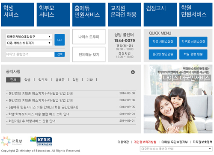Select the 홈에듀 notice tab
The width and height of the screenshot is (214, 155).
[x=60, y=80]
